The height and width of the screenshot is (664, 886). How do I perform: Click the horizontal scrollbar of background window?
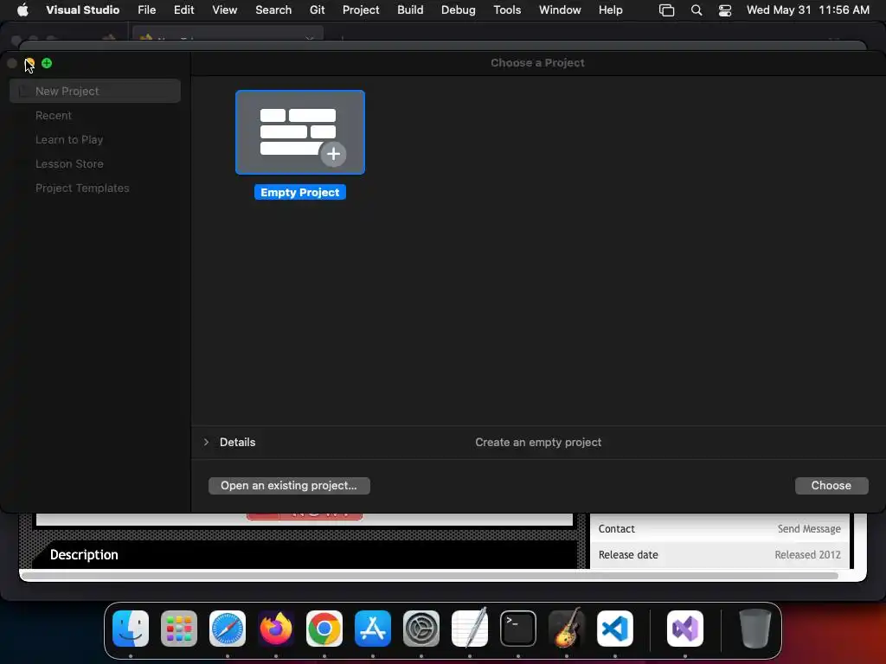[x=430, y=576]
